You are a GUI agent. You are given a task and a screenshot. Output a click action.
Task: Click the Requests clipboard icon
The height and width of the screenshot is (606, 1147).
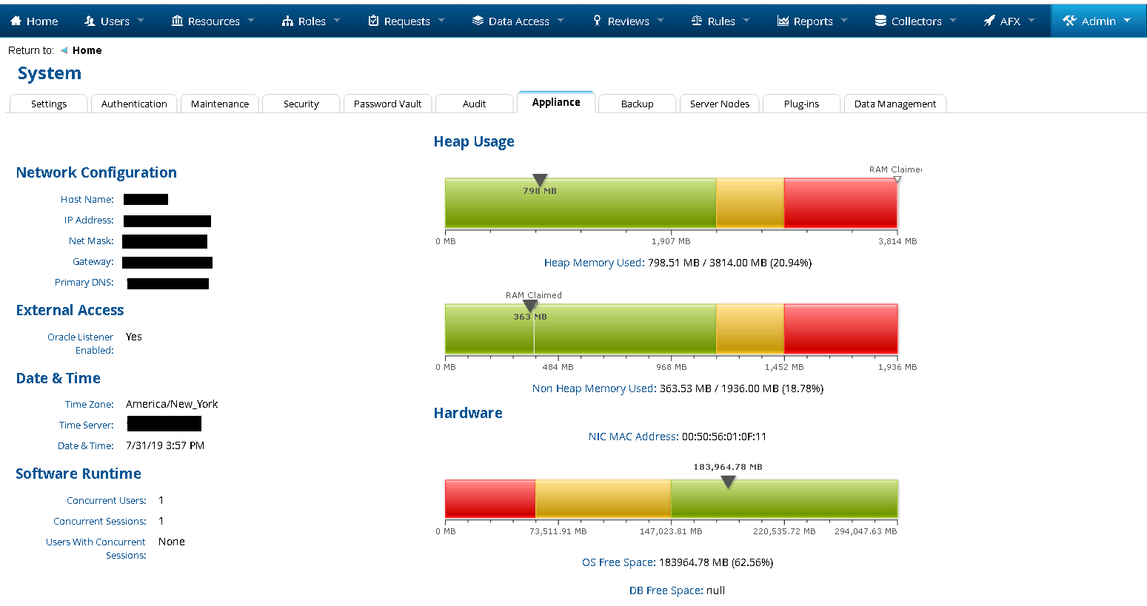(x=373, y=21)
